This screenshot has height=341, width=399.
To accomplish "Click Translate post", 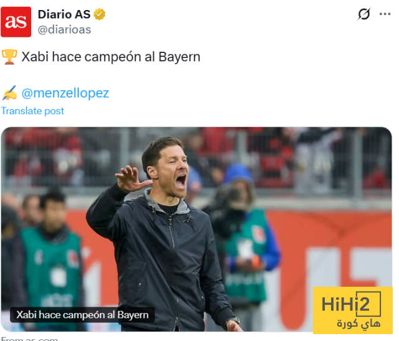I will click(x=32, y=111).
